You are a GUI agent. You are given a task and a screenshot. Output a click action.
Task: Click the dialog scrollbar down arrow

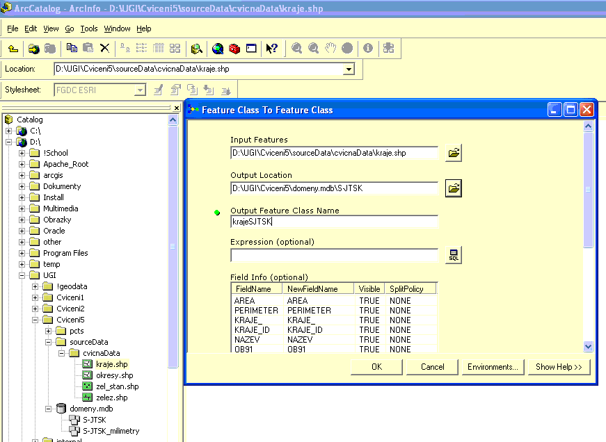click(588, 346)
